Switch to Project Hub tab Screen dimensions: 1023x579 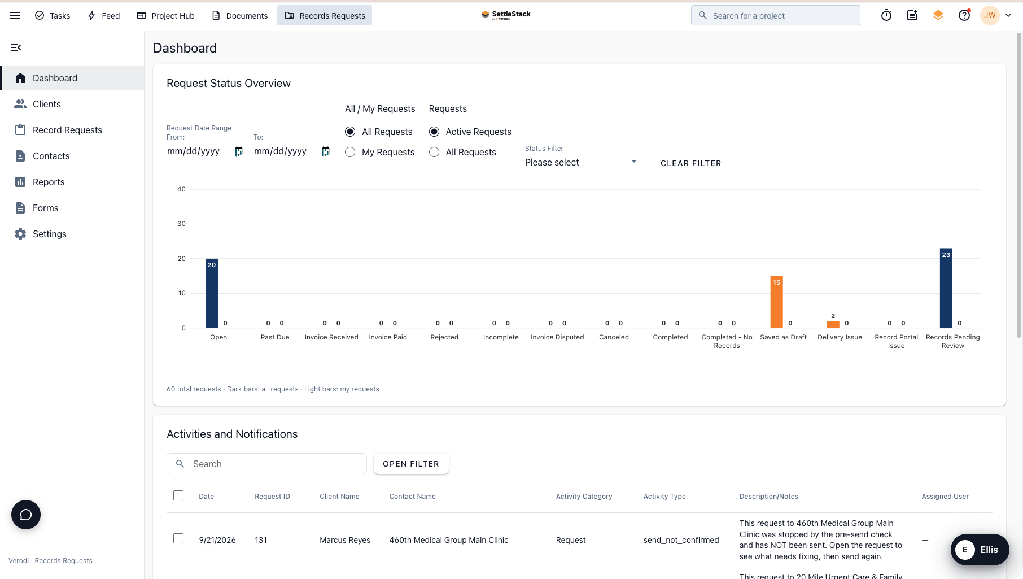(x=165, y=15)
